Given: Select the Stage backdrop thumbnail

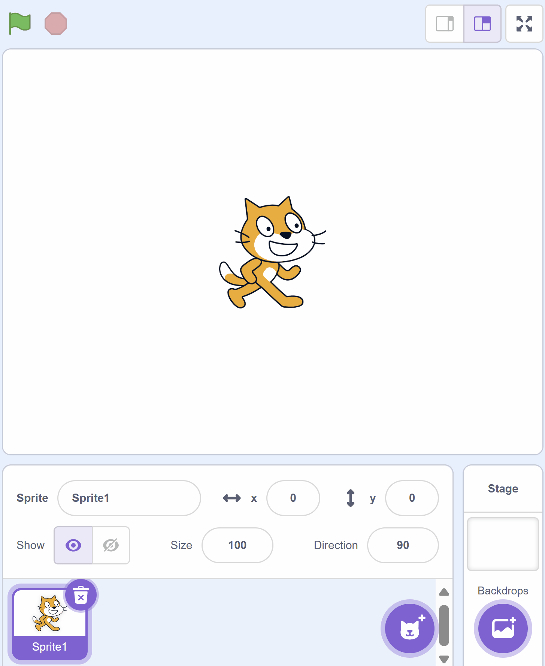Looking at the screenshot, I should (503, 544).
